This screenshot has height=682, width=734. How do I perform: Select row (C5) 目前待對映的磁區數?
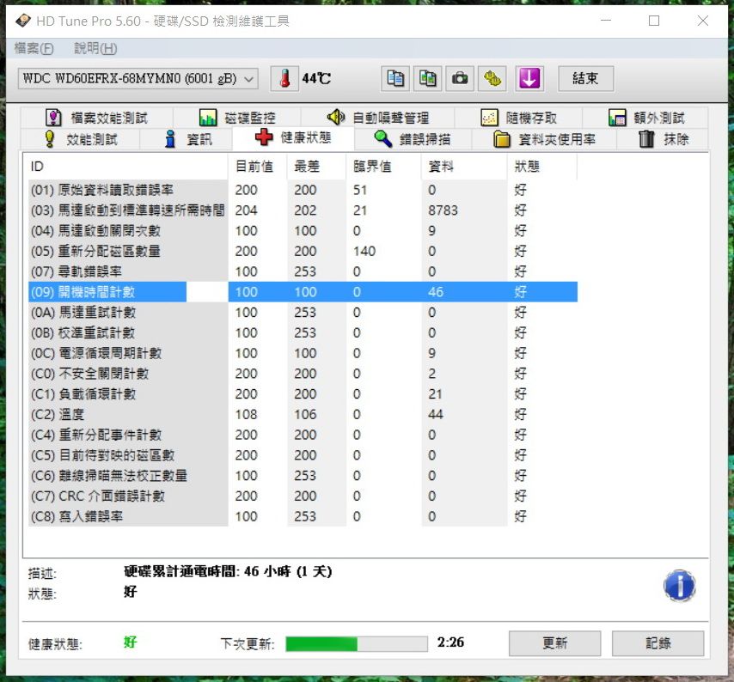pos(303,455)
